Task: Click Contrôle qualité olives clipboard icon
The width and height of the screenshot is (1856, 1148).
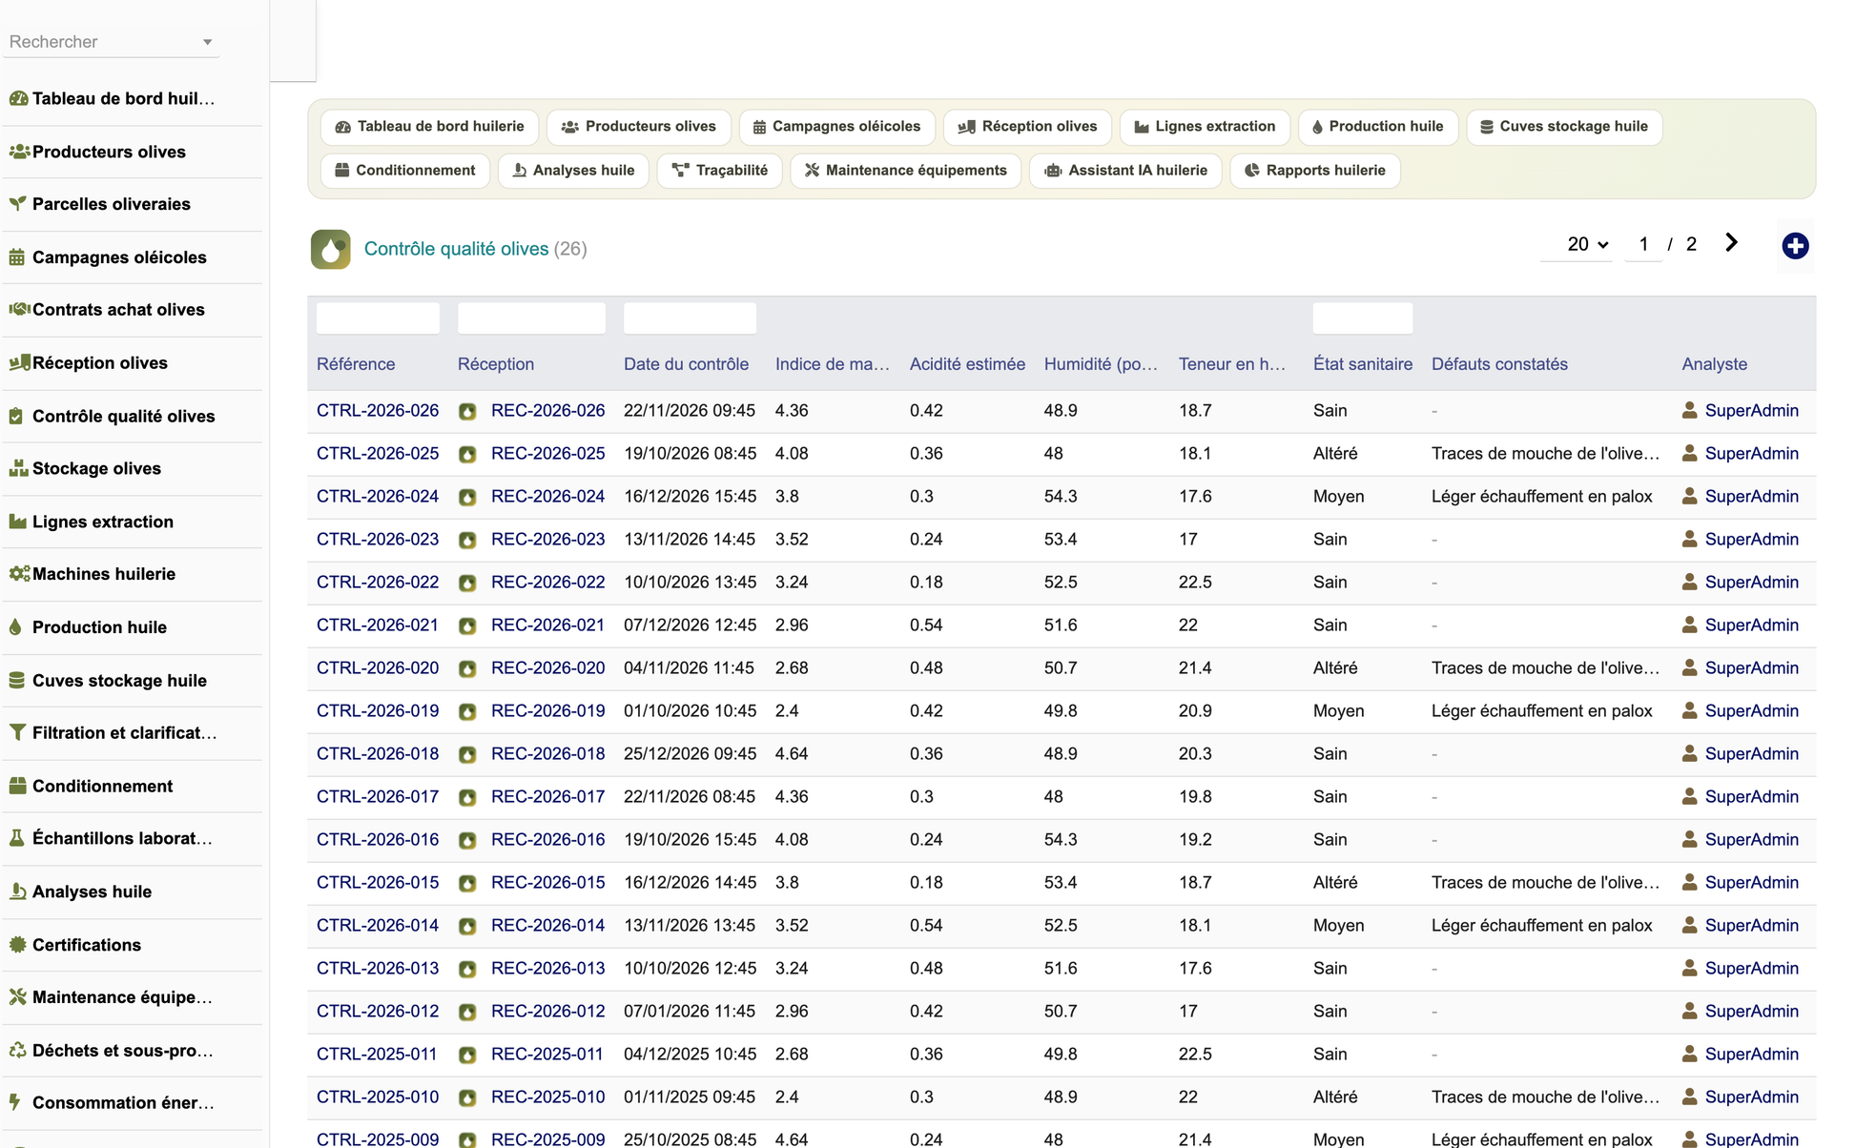Action: click(x=16, y=417)
